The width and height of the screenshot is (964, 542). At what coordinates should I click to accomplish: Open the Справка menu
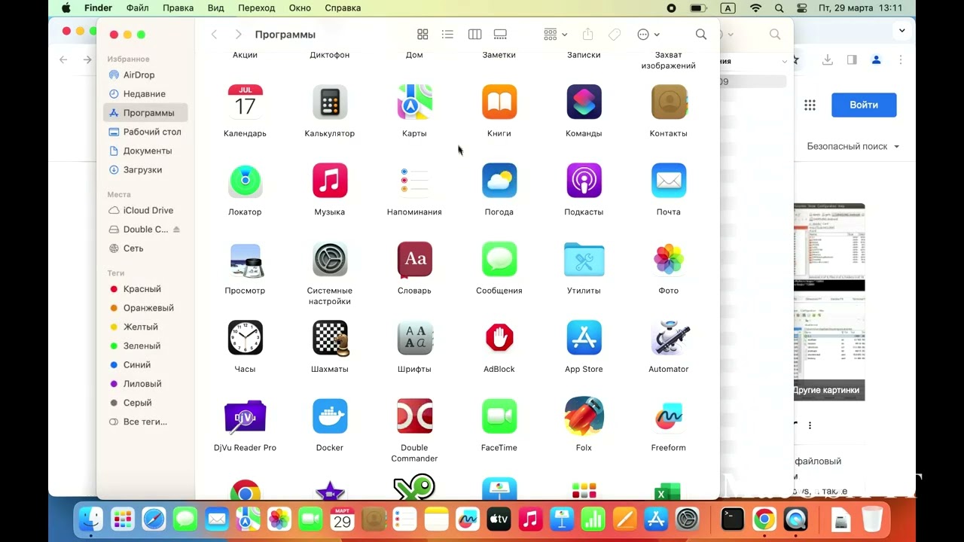343,8
